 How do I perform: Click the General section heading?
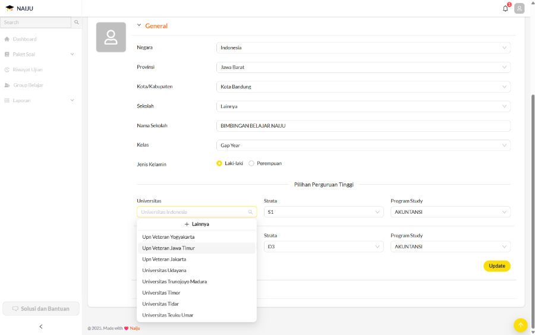tap(156, 26)
